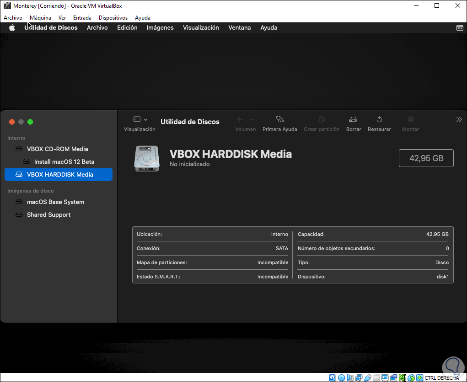The height and width of the screenshot is (382, 467).
Task: Expand the toolbar overflow chevrons
Action: click(459, 120)
